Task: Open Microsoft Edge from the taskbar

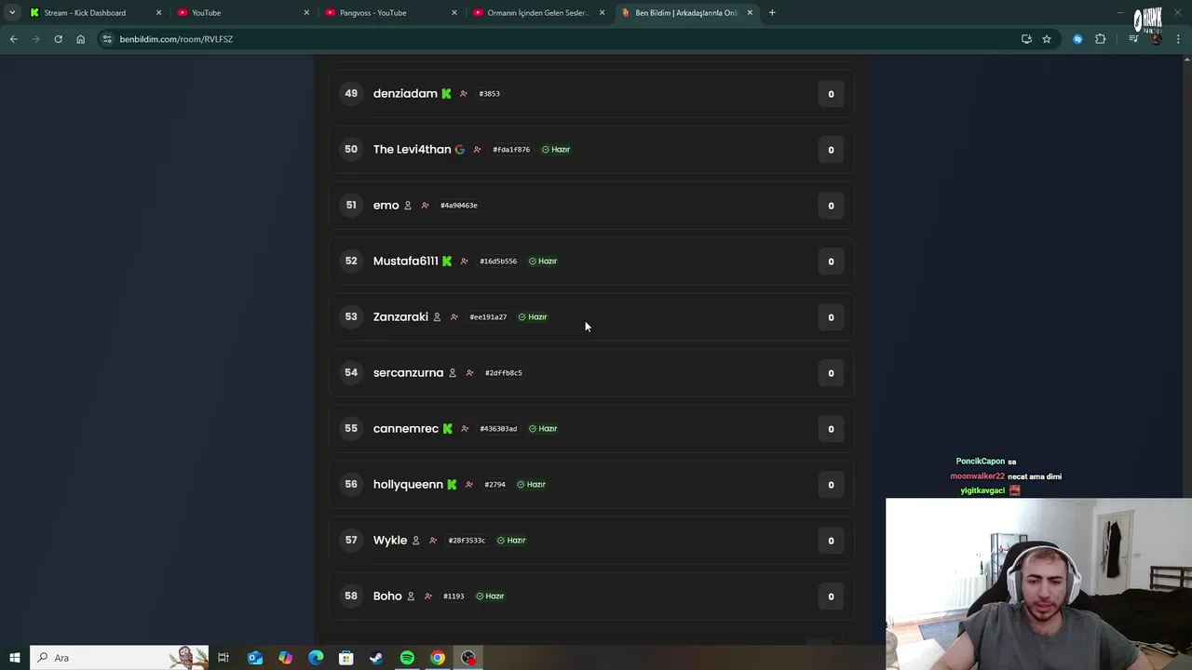Action: [x=316, y=658]
